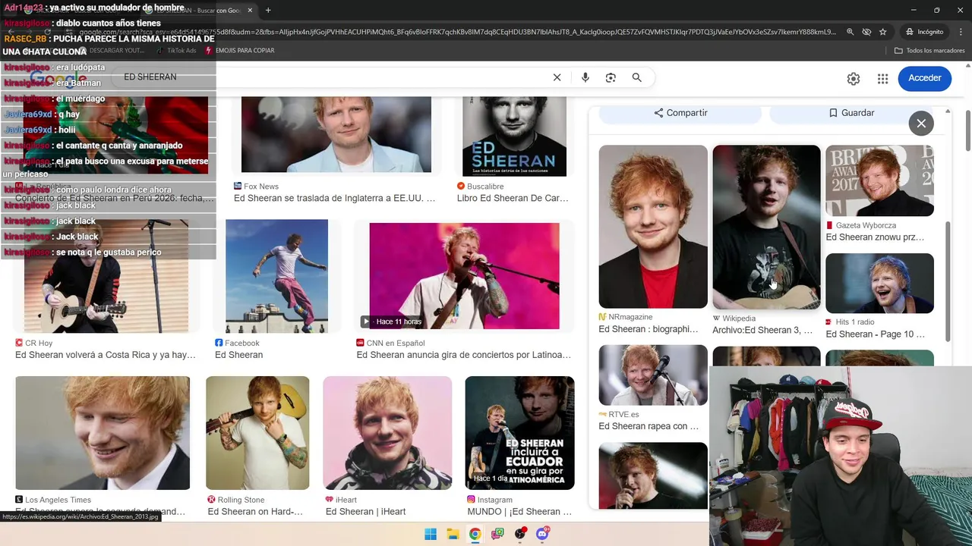Select the Wikipedia guitar photo in side panel
This screenshot has width=972, height=546.
(x=766, y=227)
